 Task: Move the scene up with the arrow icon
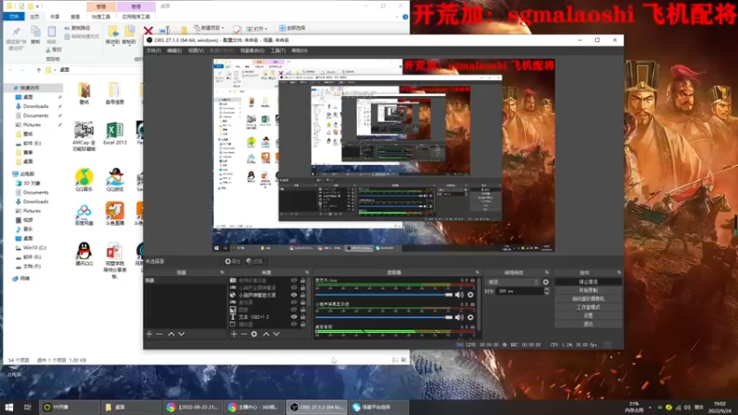[x=172, y=334]
